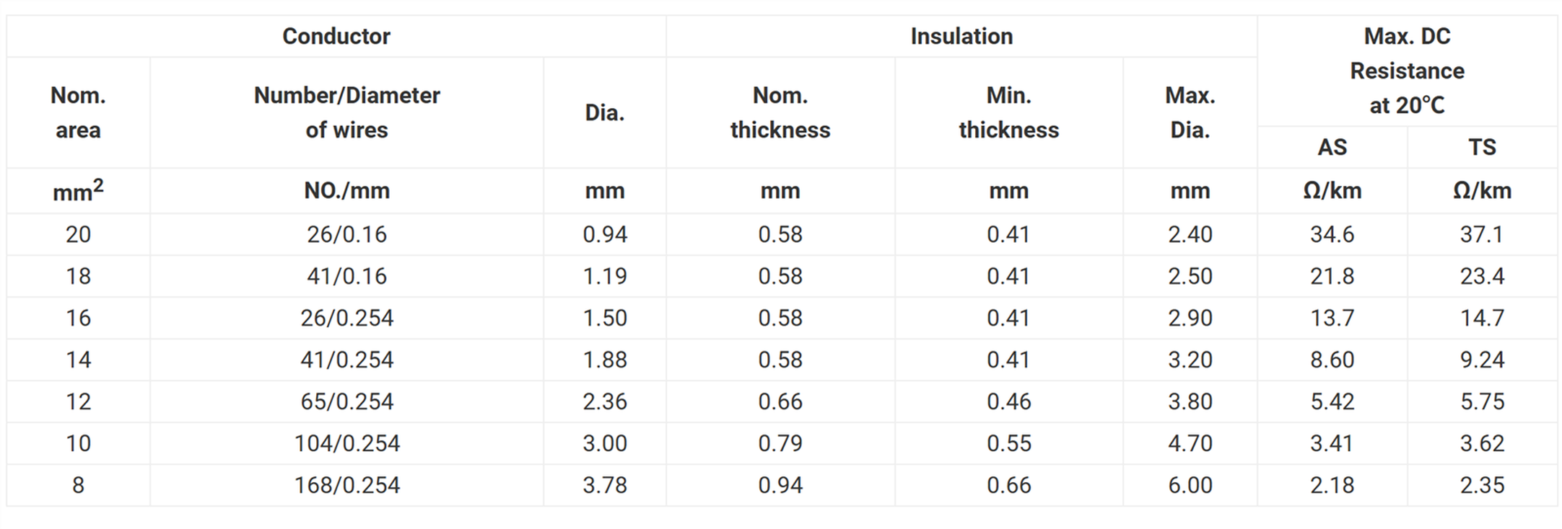Select nominal thickness value 0.79
This screenshot has width=1562, height=529.
pos(780,443)
